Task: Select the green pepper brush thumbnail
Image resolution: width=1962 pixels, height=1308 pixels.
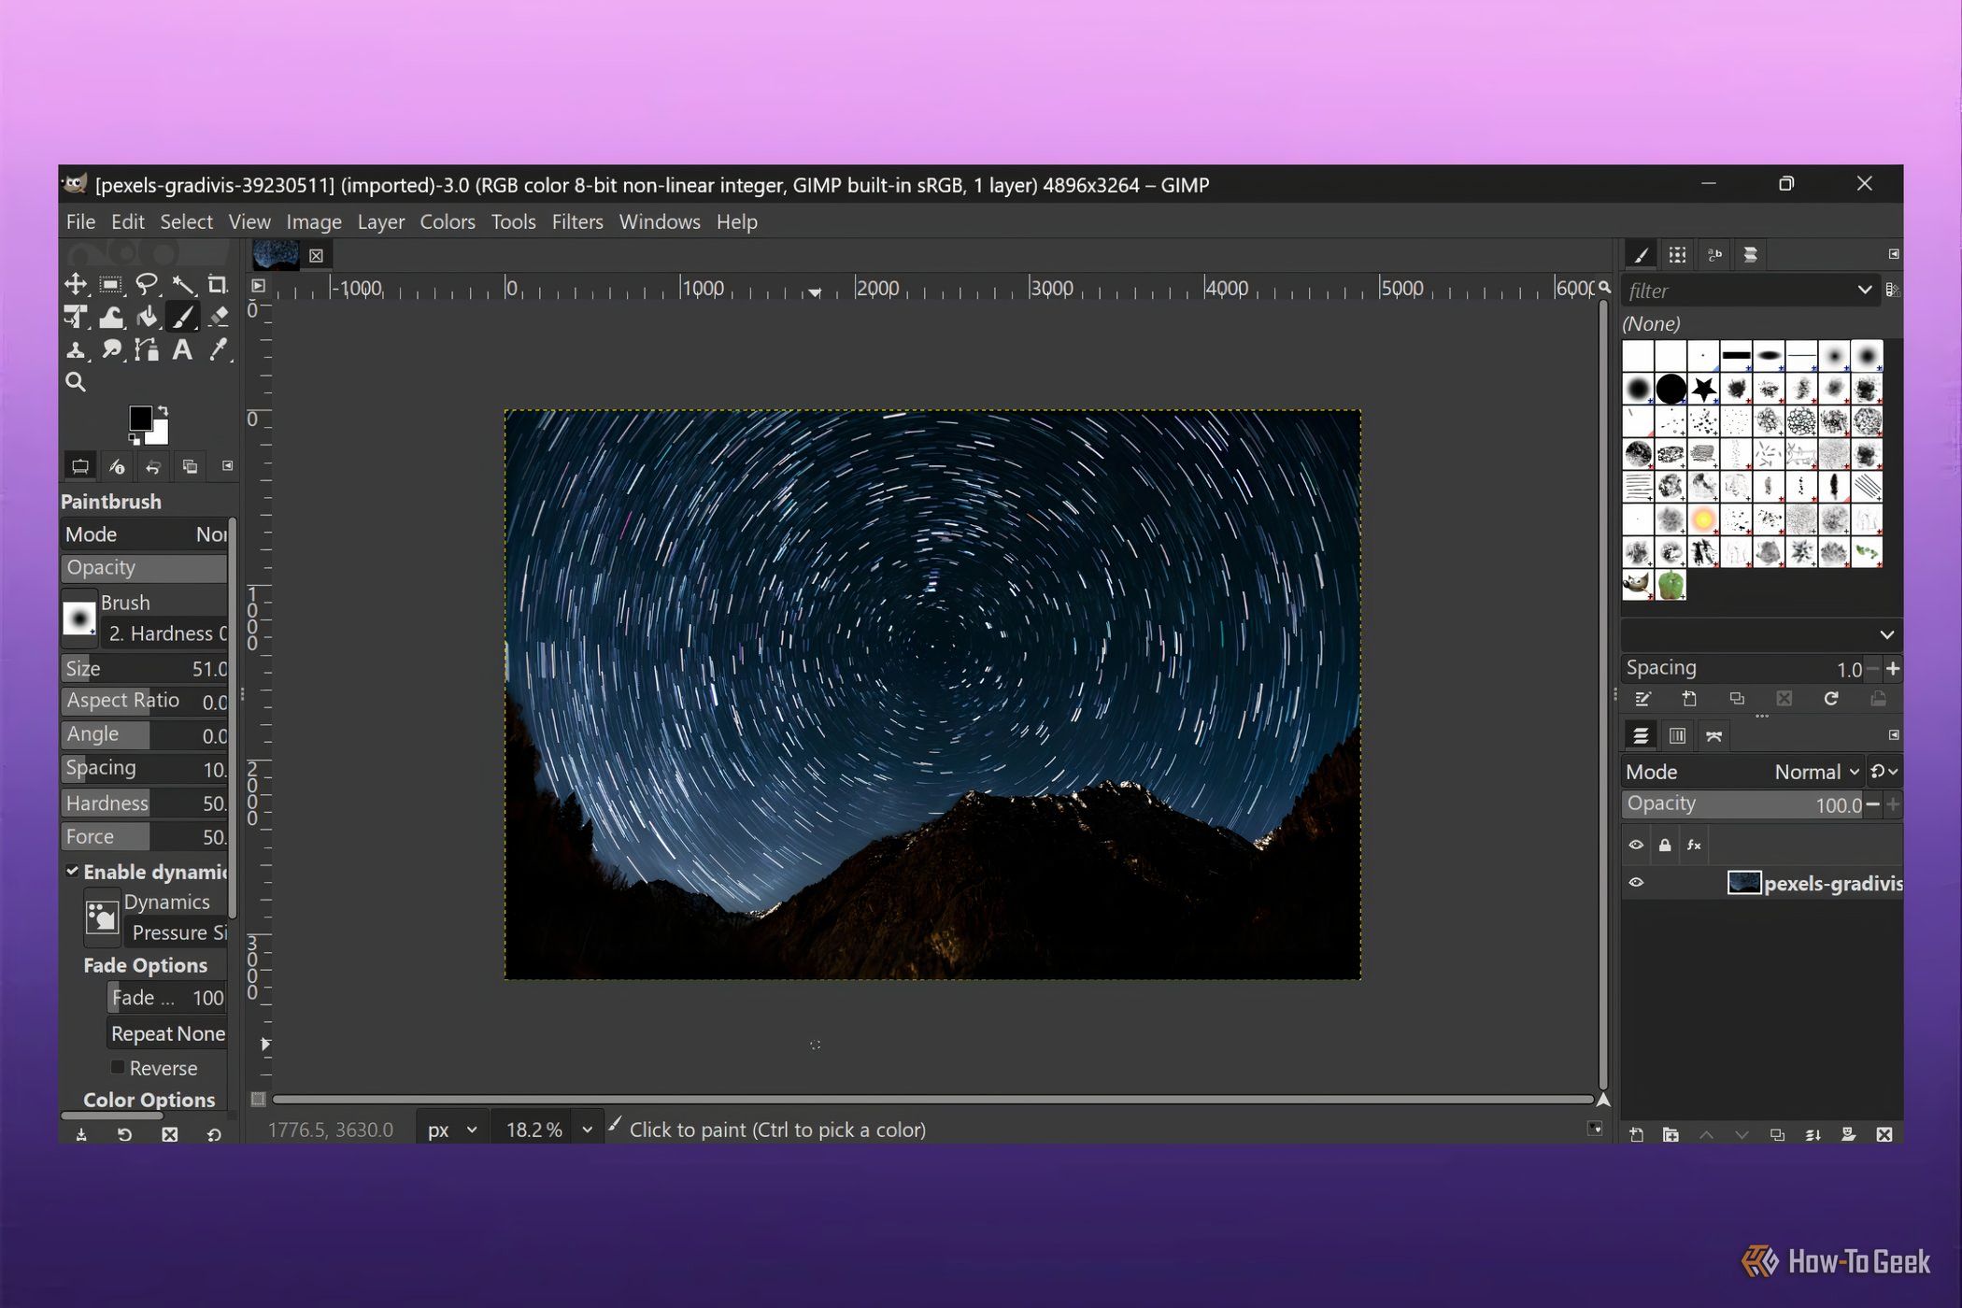Action: pyautogui.click(x=1671, y=585)
